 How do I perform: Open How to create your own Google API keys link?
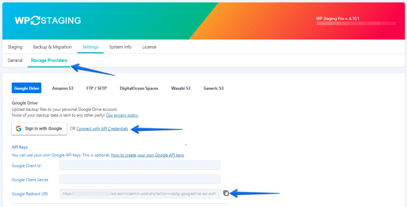click(x=147, y=155)
